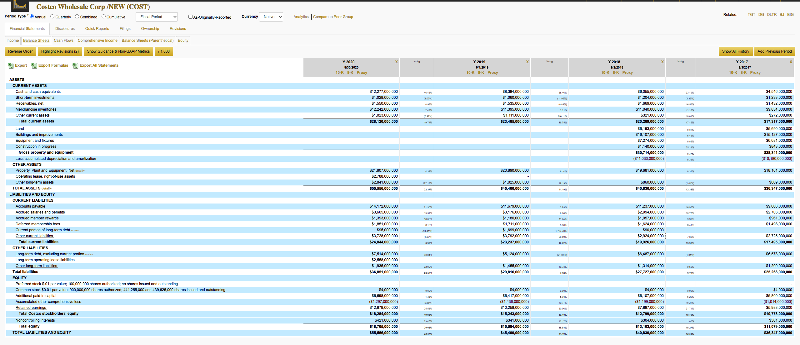Remove the Y 2020 column with X
This screenshot has width=800, height=345.
point(397,62)
